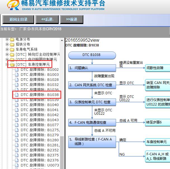Screen dimensions: 170x169
Task: Click the 转至步骤6 result box
Action: [x=157, y=123]
